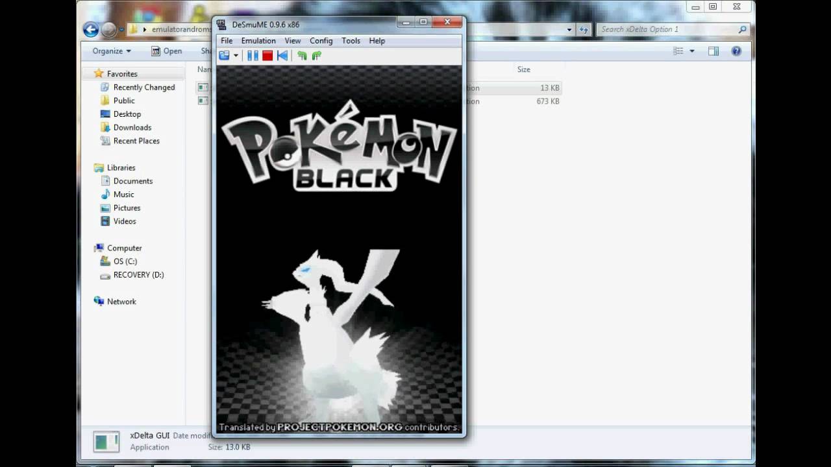The image size is (831, 467).
Task: Open Explorer help with the question-mark icon
Action: pos(736,51)
